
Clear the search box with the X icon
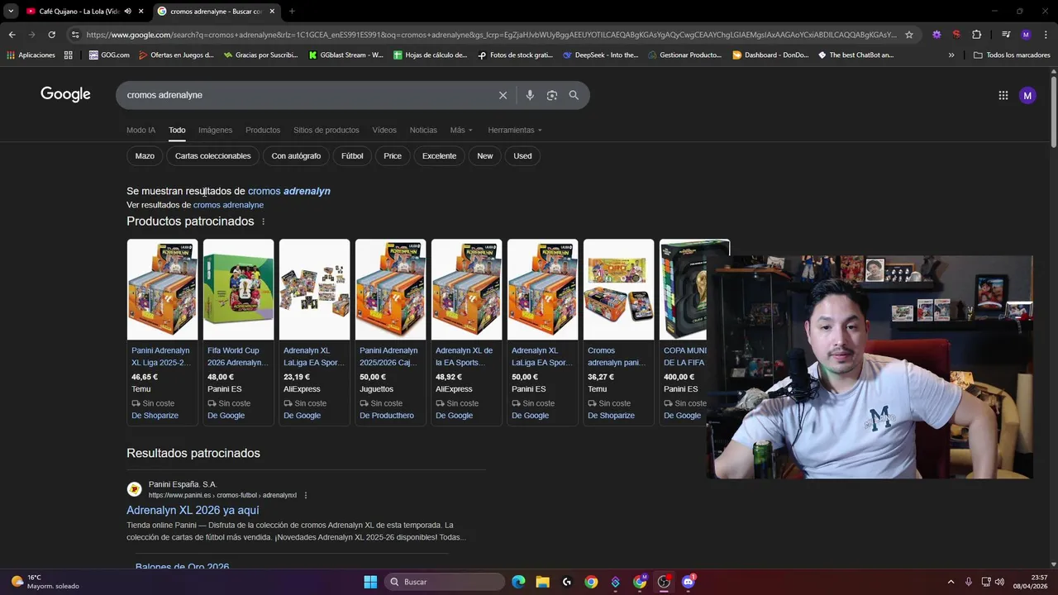pyautogui.click(x=503, y=95)
